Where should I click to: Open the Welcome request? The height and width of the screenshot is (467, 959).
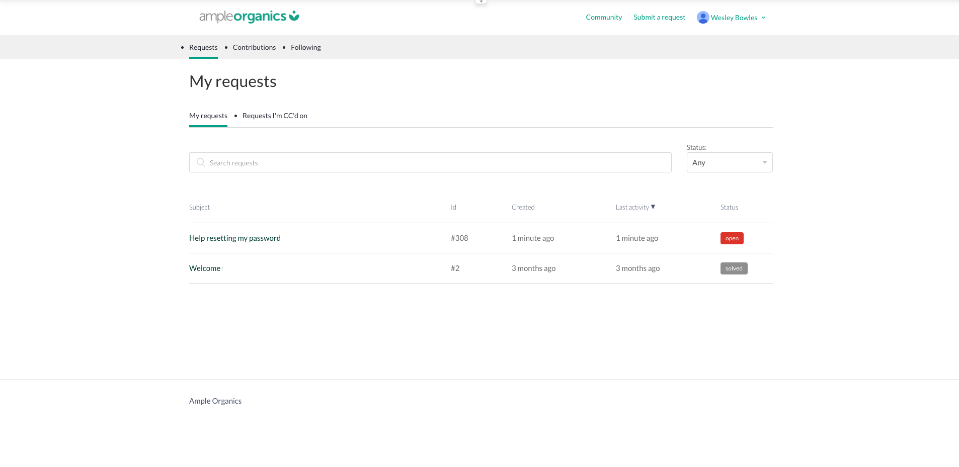point(205,268)
